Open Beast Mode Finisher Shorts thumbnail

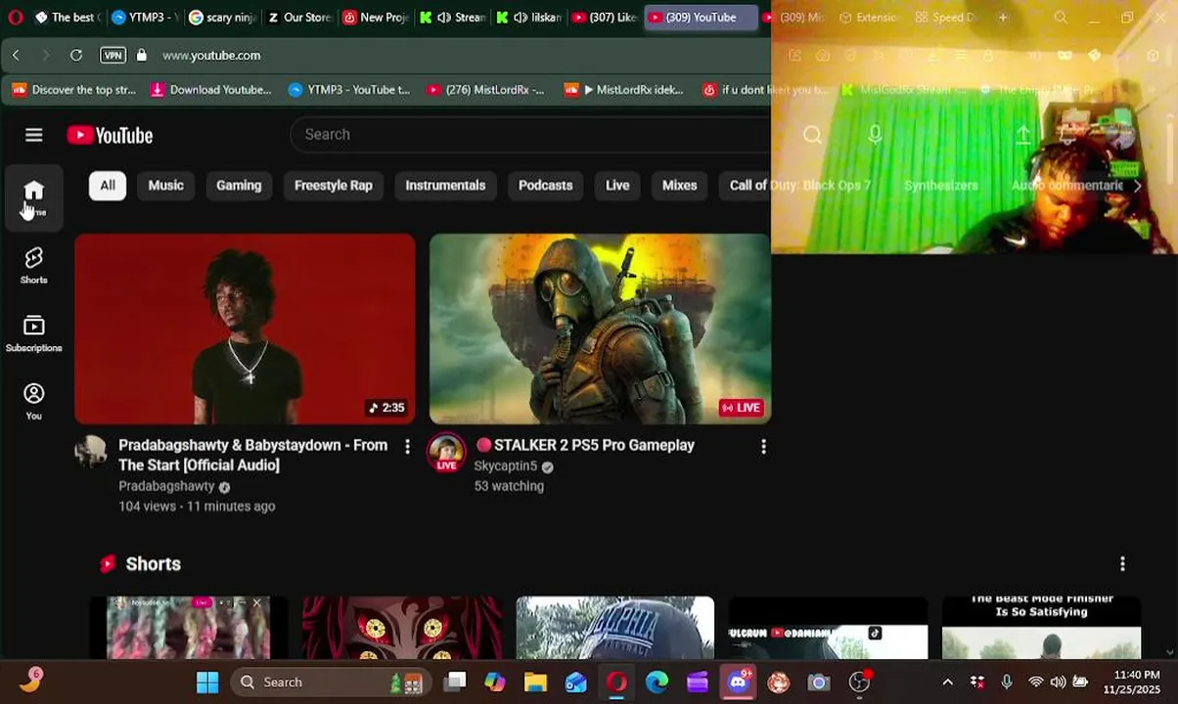(1041, 628)
